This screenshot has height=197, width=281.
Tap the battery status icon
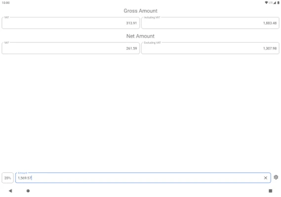pos(279,2)
